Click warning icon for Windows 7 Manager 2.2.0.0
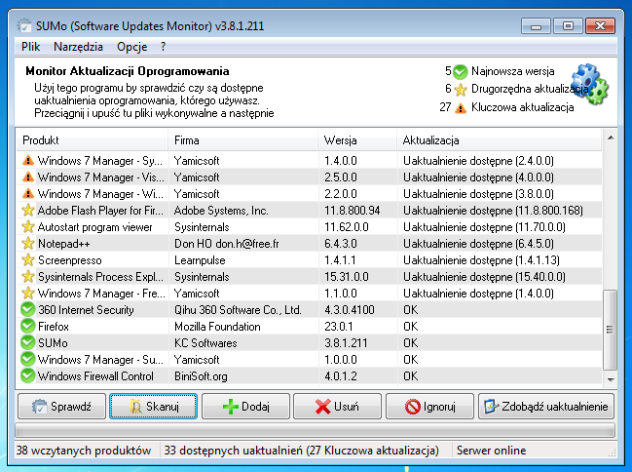Image resolution: width=632 pixels, height=472 pixels. [x=28, y=194]
